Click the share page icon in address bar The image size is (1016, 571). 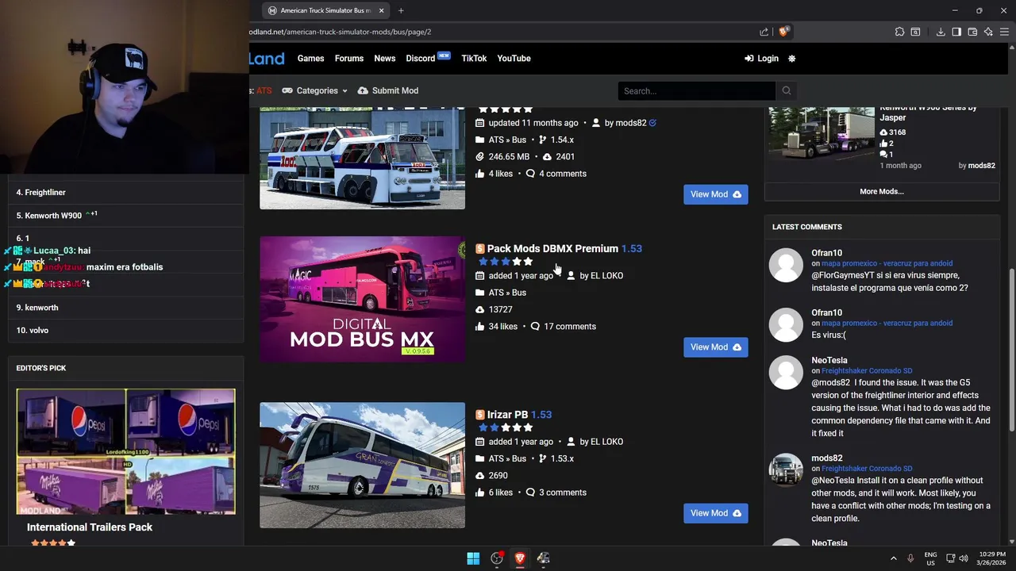(x=764, y=32)
